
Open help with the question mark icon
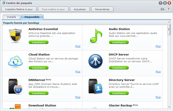[168, 9]
